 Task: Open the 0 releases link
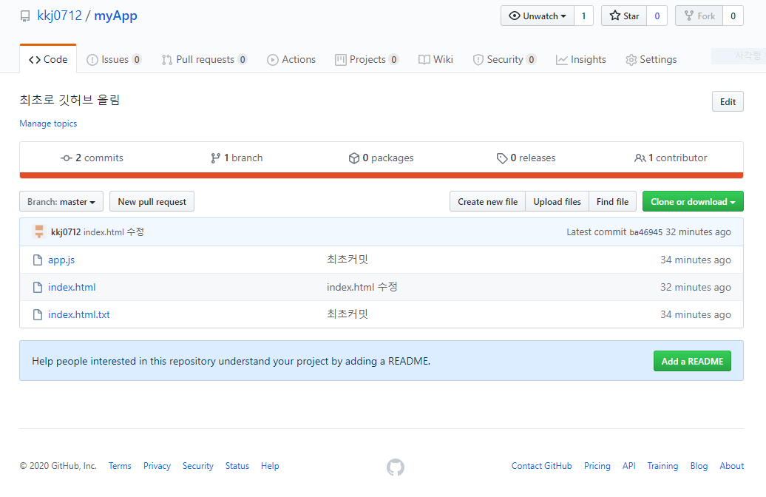click(526, 158)
